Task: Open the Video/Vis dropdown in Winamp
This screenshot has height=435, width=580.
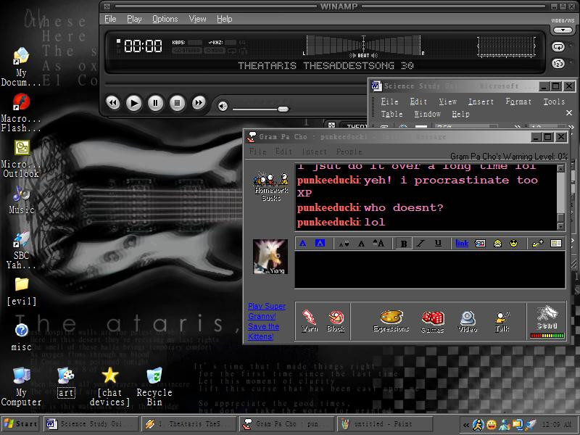Action: pyautogui.click(x=563, y=30)
